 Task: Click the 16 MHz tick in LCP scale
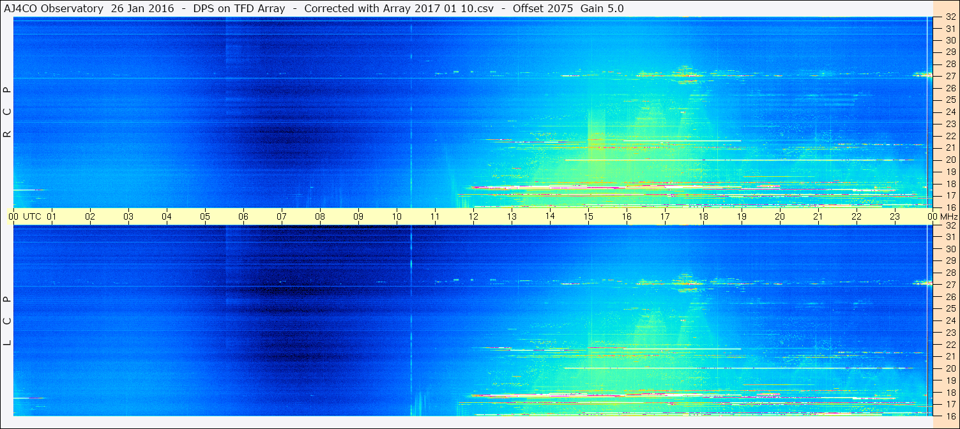950,416
